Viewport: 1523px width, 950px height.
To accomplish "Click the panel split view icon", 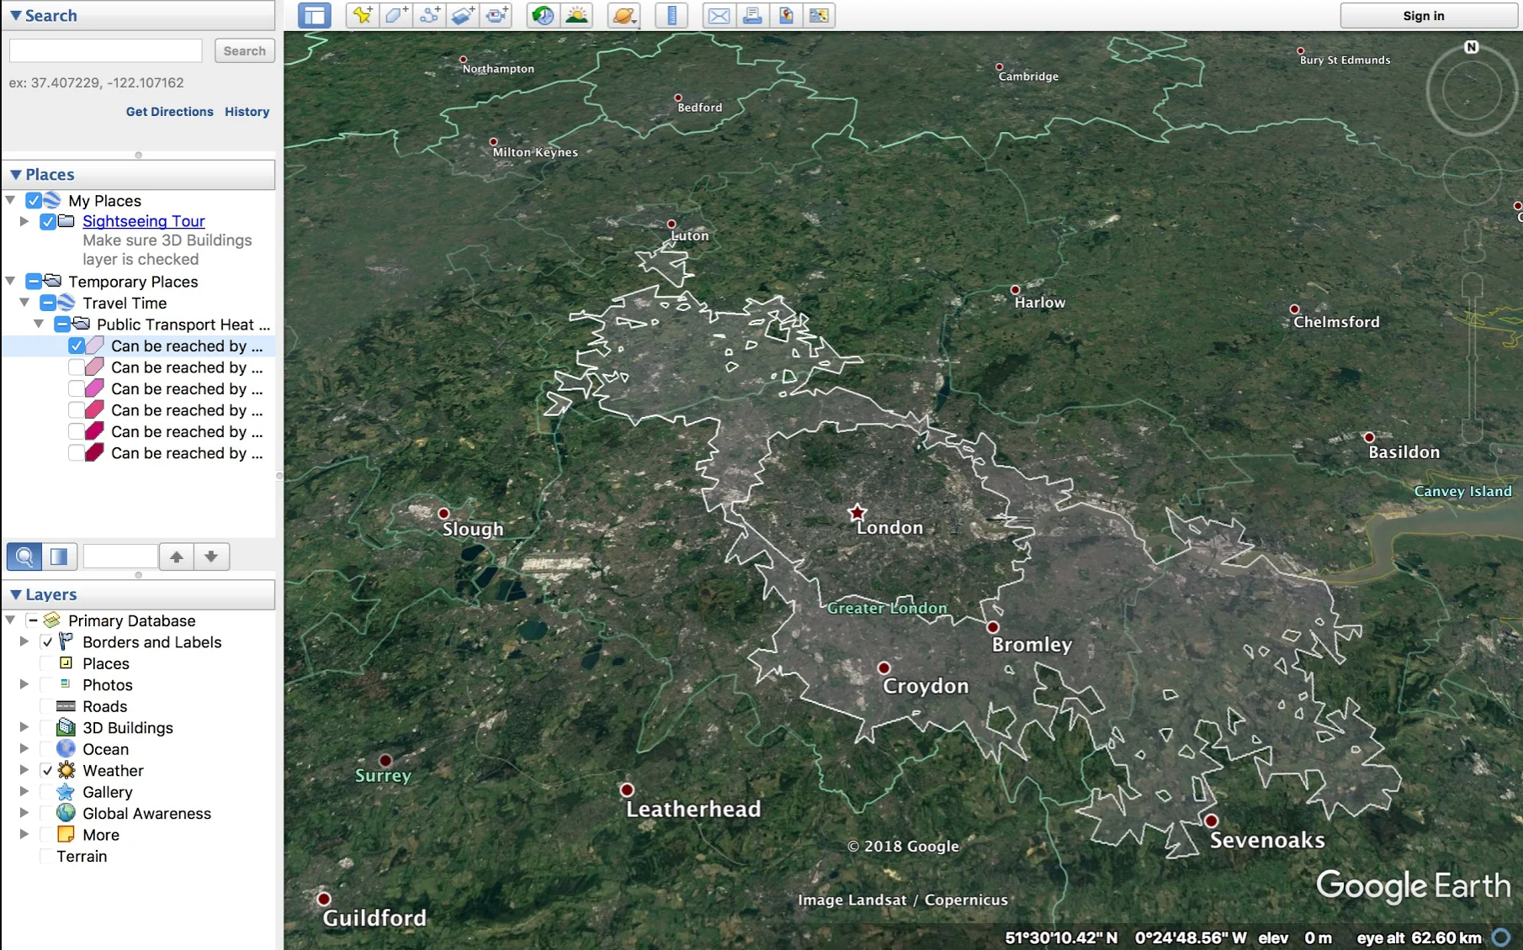I will [x=59, y=557].
